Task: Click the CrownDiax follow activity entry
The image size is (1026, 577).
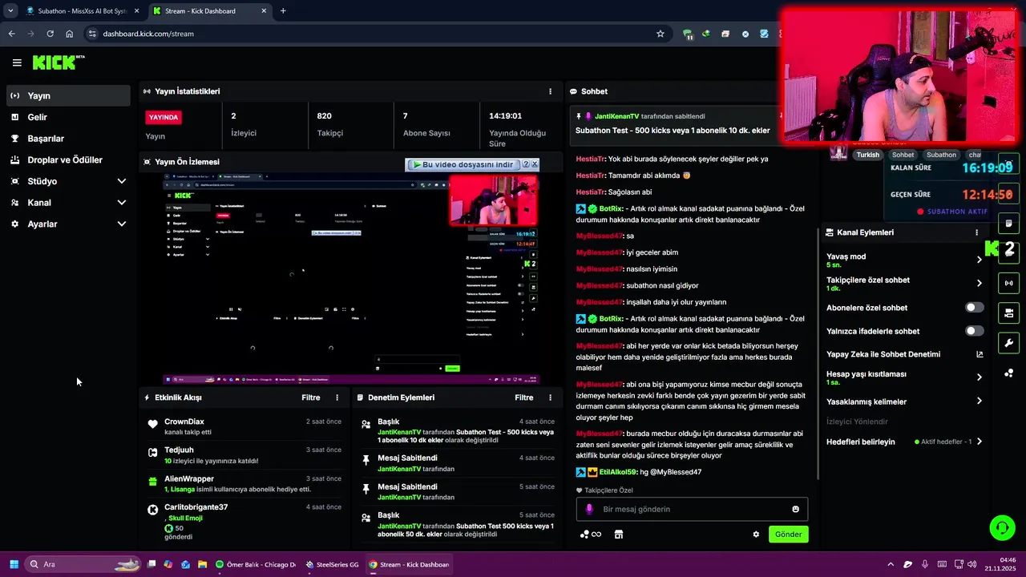Action: (244, 426)
